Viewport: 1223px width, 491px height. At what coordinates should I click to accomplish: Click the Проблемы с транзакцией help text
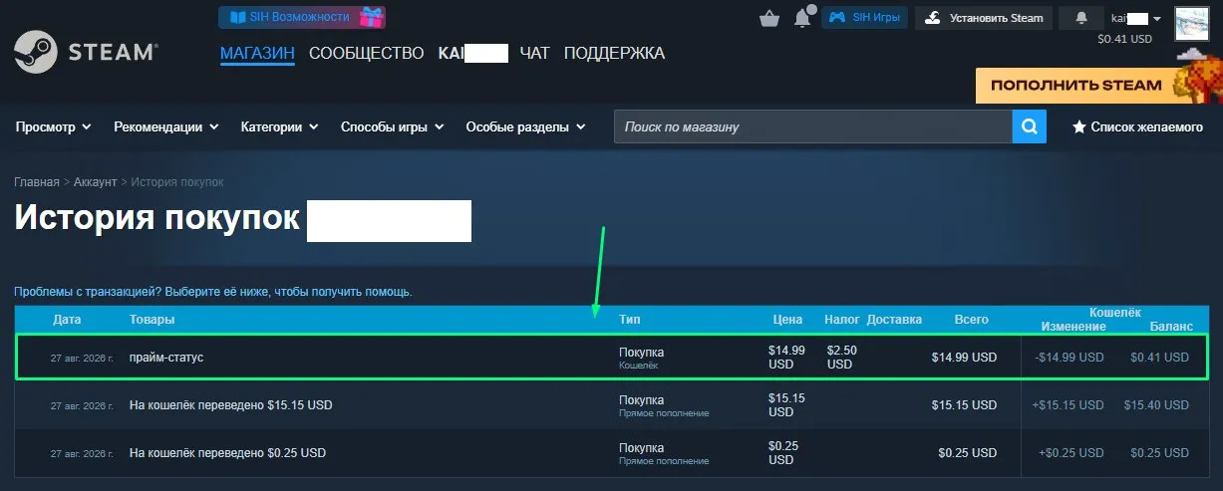pyautogui.click(x=213, y=292)
